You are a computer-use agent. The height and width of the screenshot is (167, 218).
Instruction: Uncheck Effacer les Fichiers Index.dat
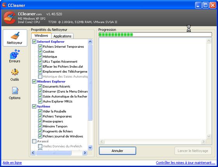(x=40, y=66)
